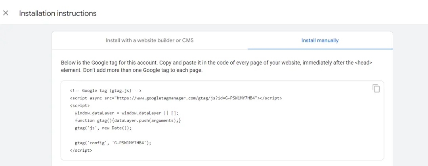Click the script async src code line
The width and height of the screenshot is (428, 166).
tap(176, 98)
